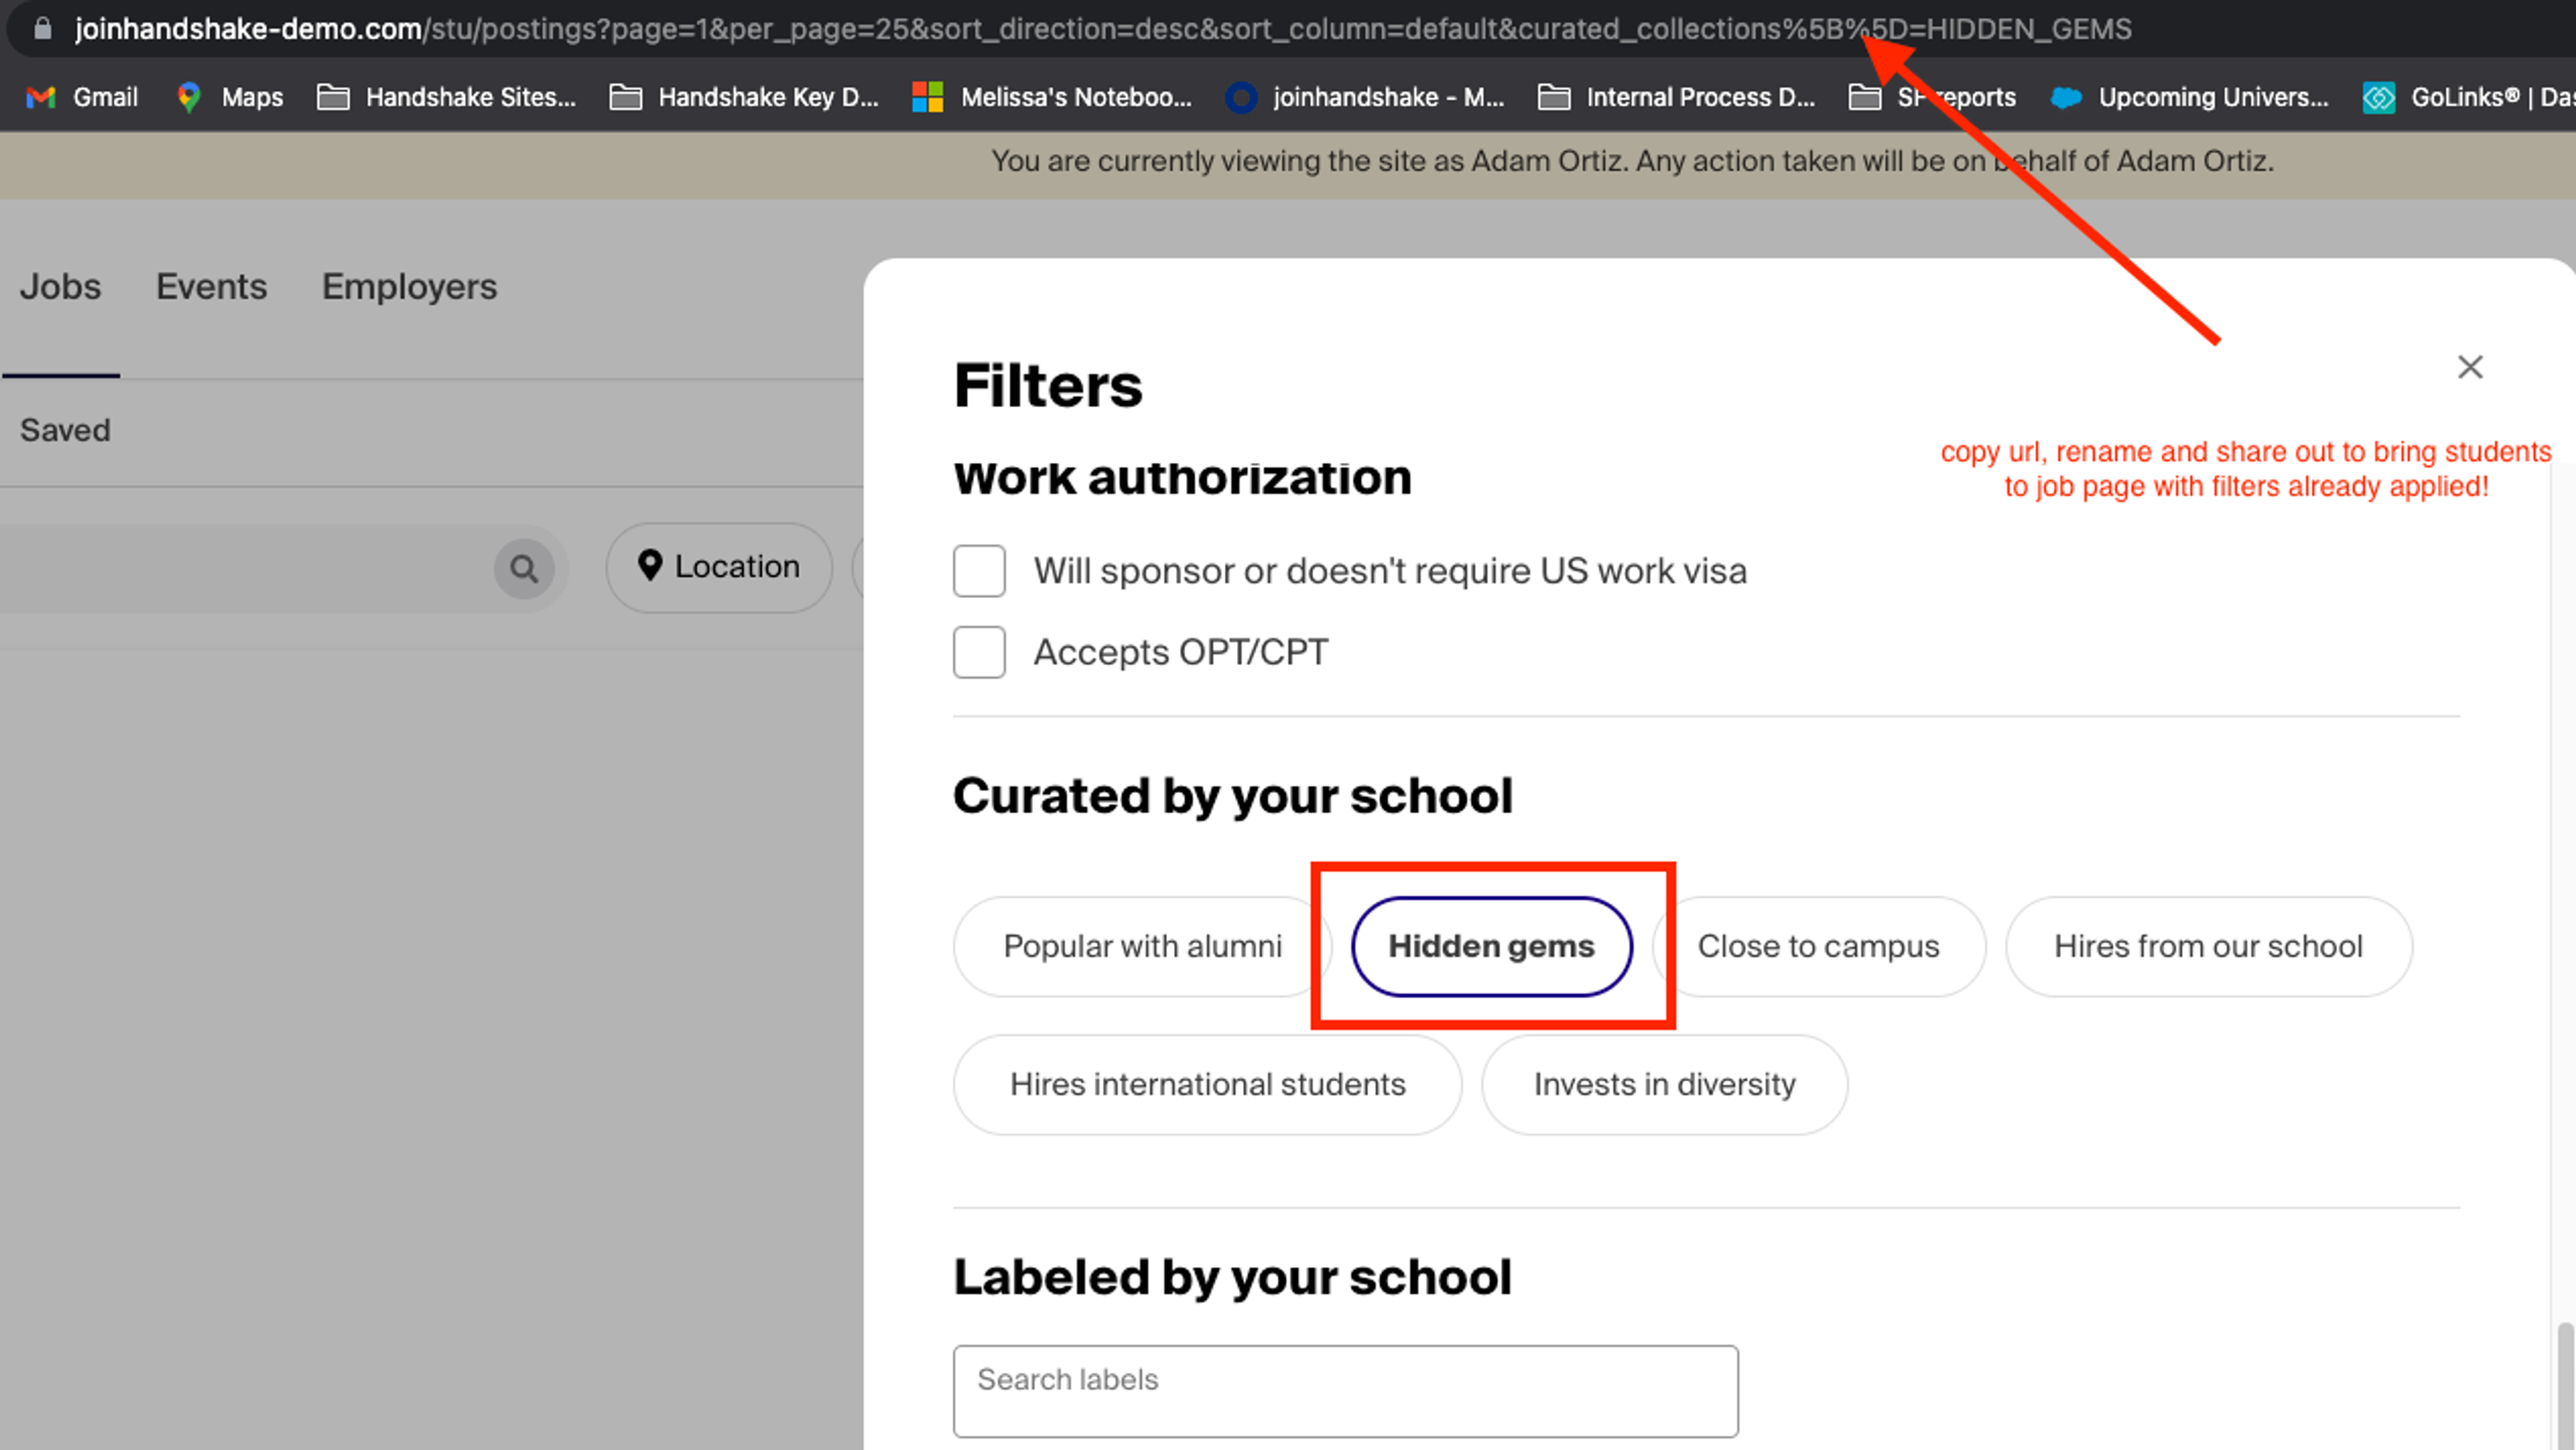
Task: Switch to the Employers tab
Action: 409,287
